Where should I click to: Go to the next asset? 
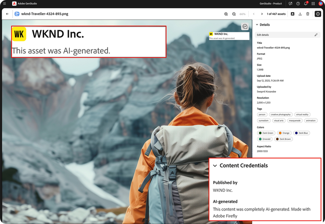(262, 14)
